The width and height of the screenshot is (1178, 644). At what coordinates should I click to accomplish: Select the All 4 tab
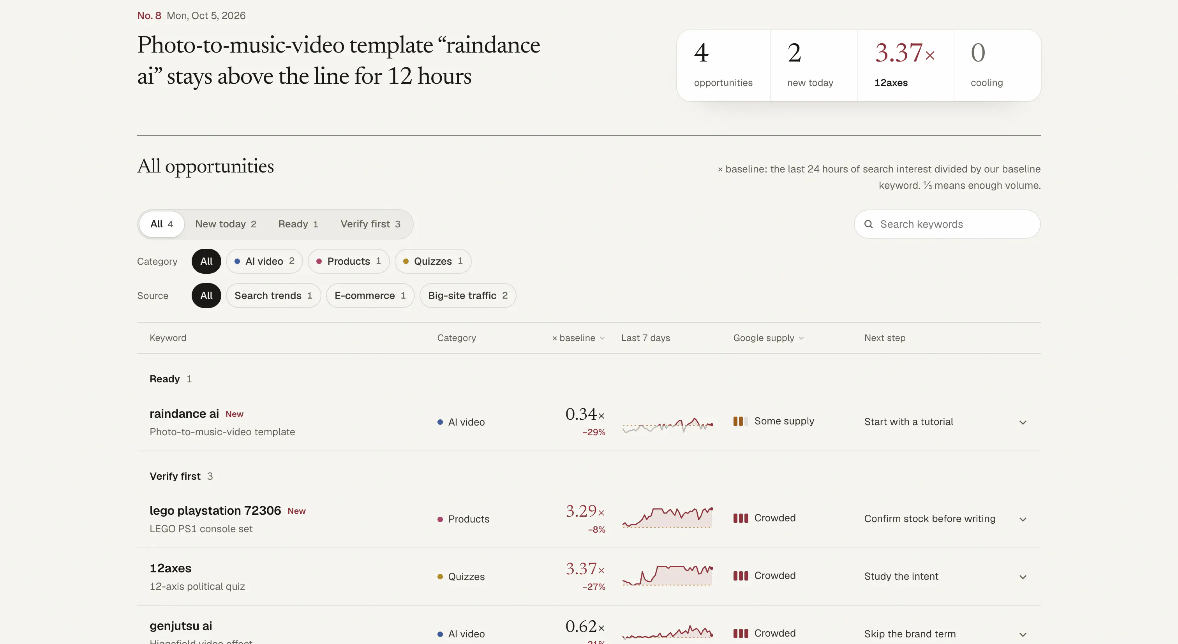[x=162, y=224]
